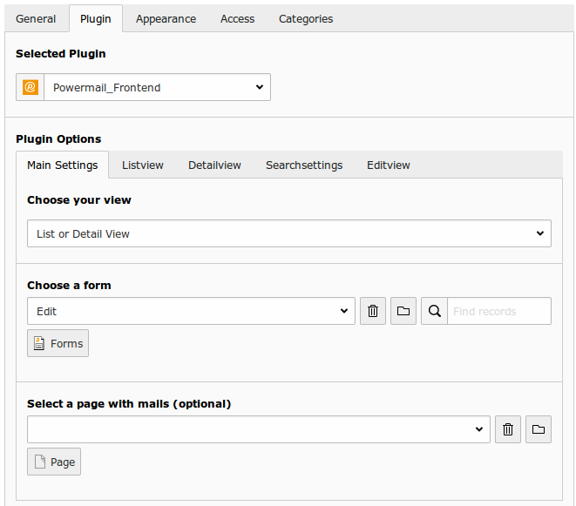Open the folder browser for Choose a form
This screenshot has height=506, width=576.
(403, 311)
